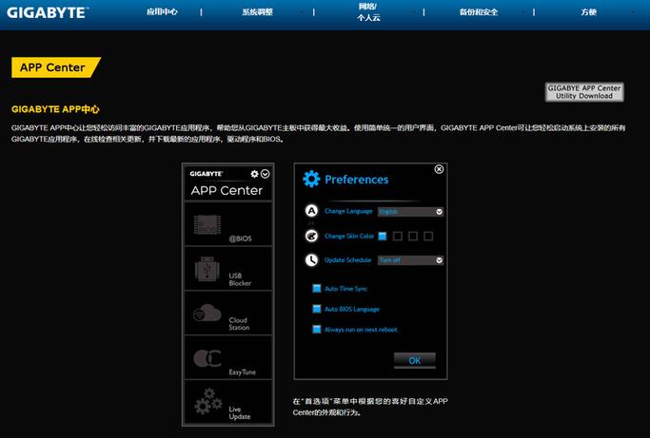Close the Preferences dialog with X icon

pyautogui.click(x=439, y=169)
